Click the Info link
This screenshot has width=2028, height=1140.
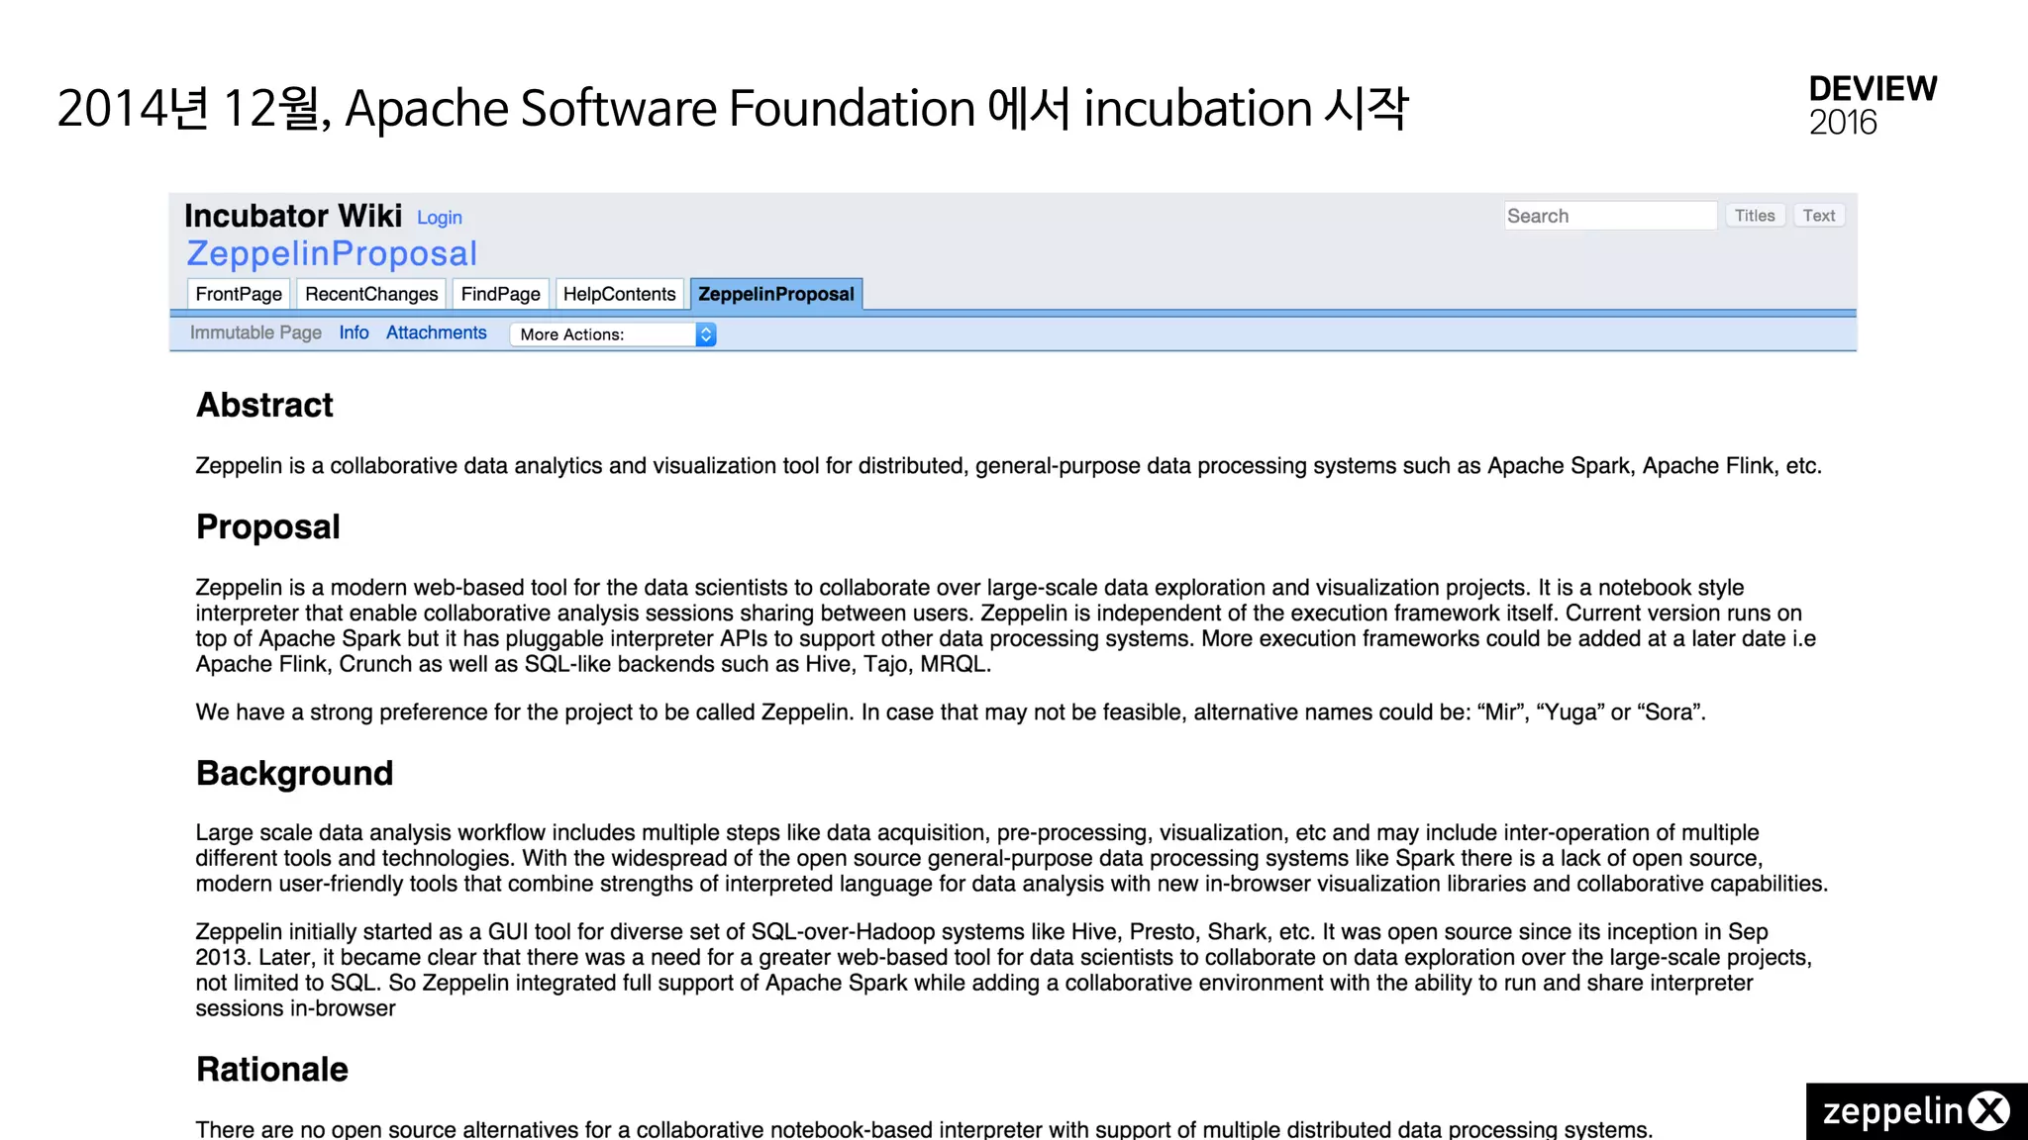click(354, 332)
